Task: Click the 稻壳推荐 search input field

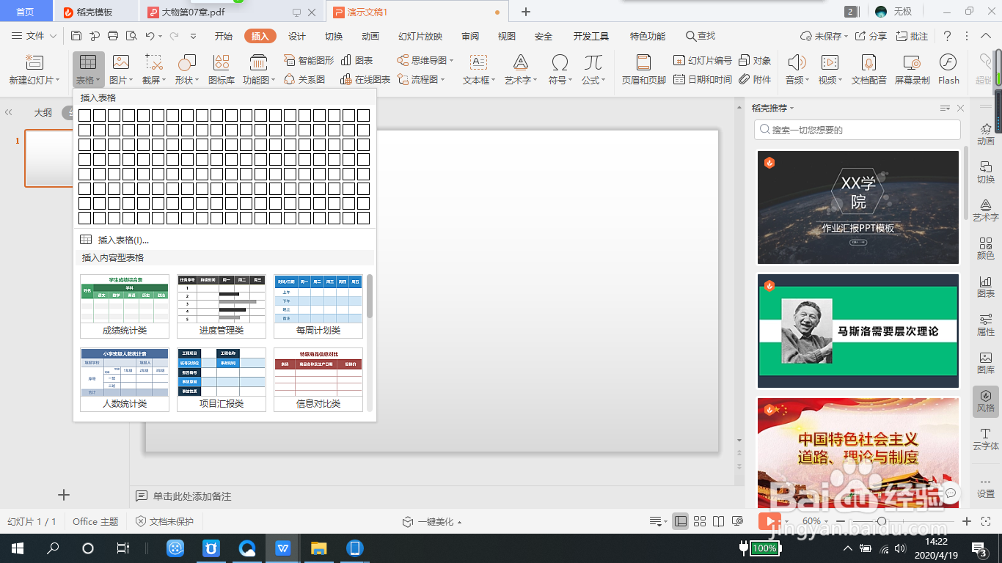Action: coord(857,130)
